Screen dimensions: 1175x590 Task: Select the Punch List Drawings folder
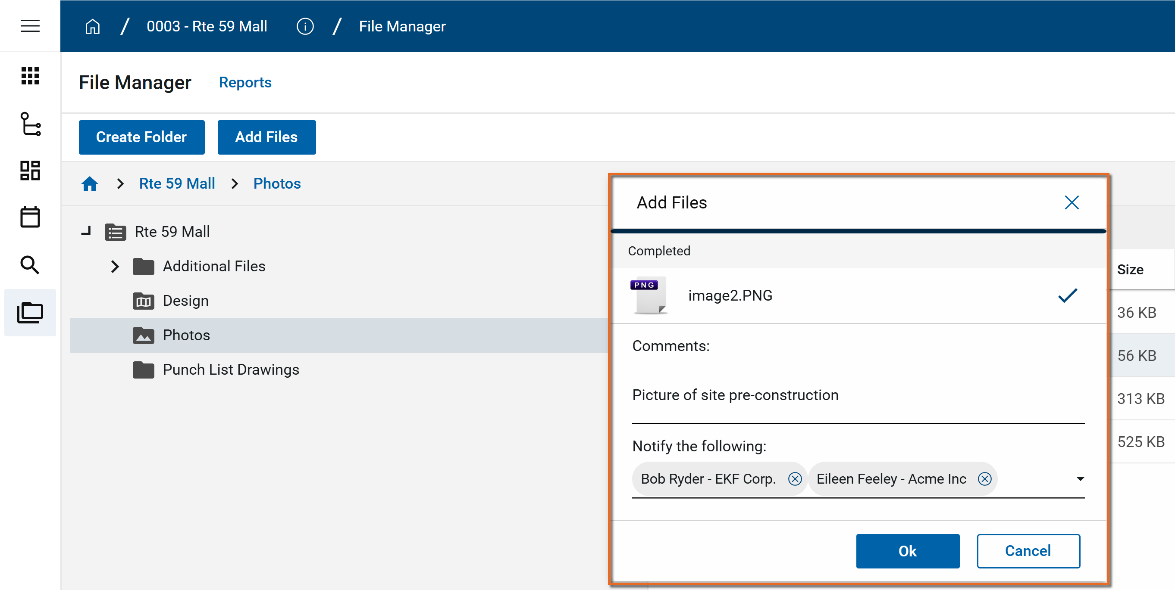point(231,370)
